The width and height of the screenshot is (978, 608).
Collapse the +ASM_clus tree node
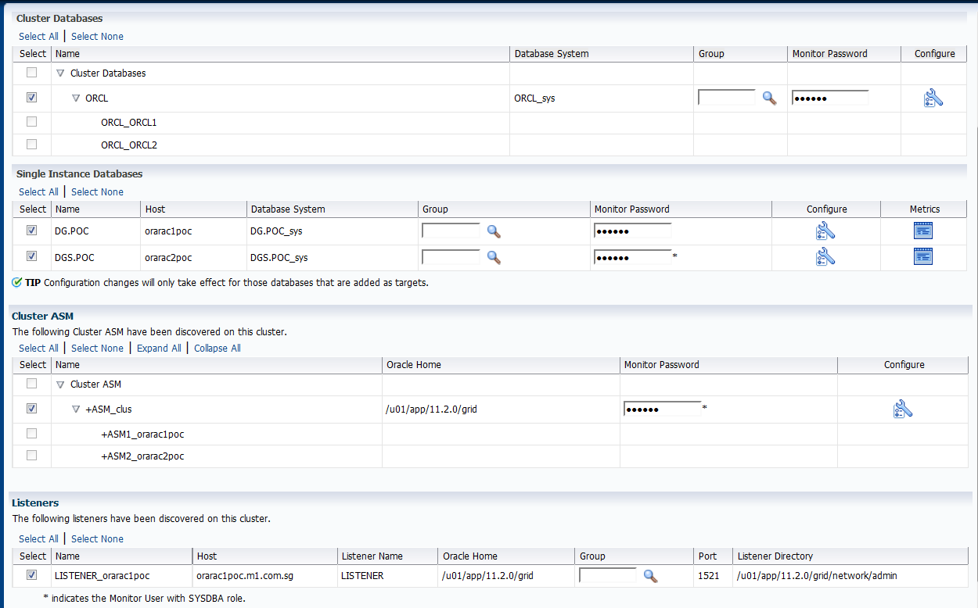(76, 409)
